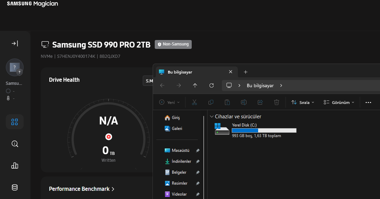Click the Copy icon in Explorer toolbar
The width and height of the screenshot is (380, 199).
click(211, 102)
